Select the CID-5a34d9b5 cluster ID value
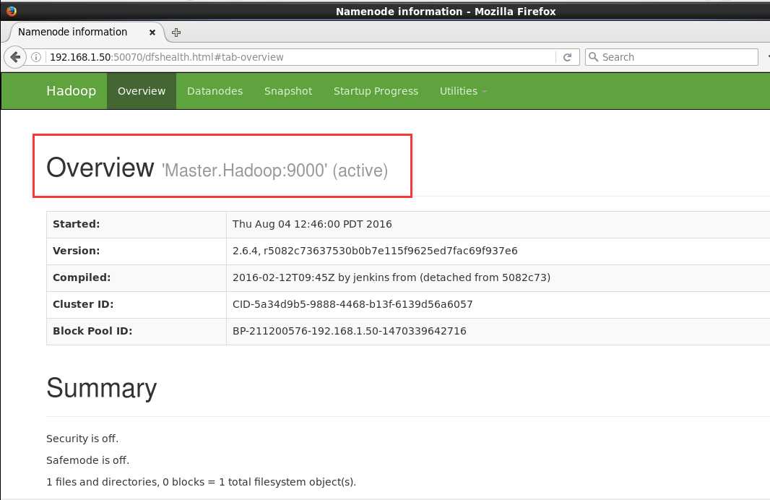 coord(352,304)
